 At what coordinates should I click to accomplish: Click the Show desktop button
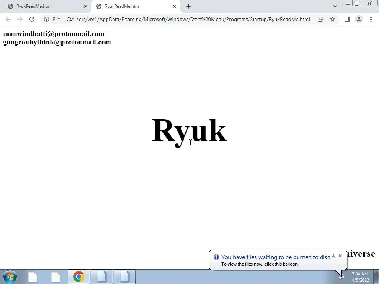[x=376, y=277]
